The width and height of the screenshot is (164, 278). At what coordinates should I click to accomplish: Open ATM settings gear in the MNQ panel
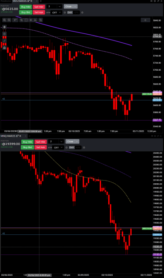(66, 148)
